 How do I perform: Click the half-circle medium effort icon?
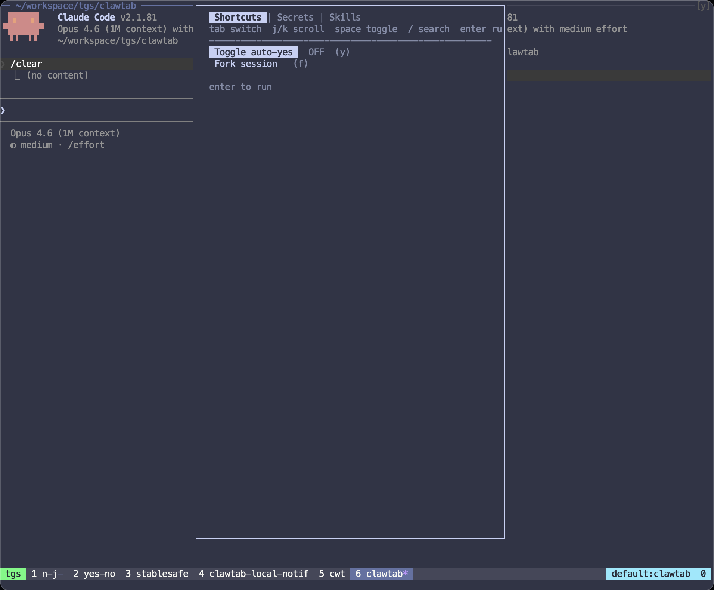click(x=13, y=145)
